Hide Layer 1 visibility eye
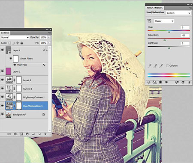 point(2,50)
